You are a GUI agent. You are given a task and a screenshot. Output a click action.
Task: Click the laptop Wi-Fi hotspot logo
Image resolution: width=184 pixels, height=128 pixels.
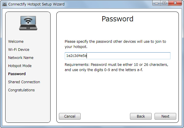[x=28, y=23]
